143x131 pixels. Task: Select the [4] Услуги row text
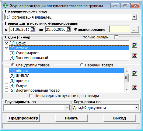pos(18,86)
